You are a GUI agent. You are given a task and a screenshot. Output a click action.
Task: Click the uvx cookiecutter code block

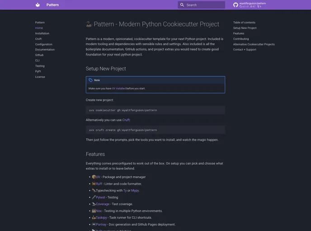155,110
